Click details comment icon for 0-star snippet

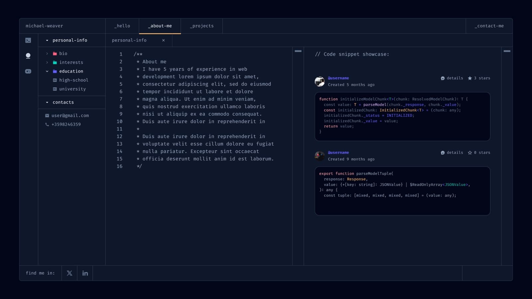[x=443, y=153]
